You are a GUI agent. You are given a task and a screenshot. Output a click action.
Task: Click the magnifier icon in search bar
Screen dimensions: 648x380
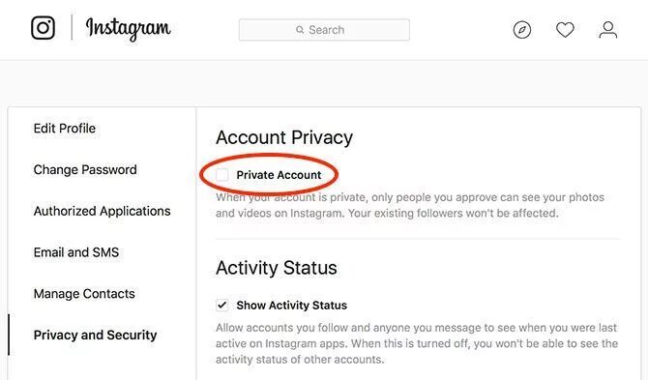(300, 30)
